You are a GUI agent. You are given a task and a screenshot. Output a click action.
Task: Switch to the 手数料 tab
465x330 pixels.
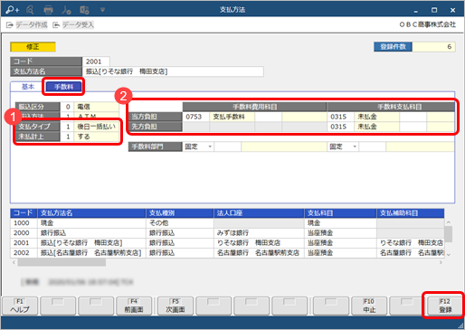(x=63, y=87)
